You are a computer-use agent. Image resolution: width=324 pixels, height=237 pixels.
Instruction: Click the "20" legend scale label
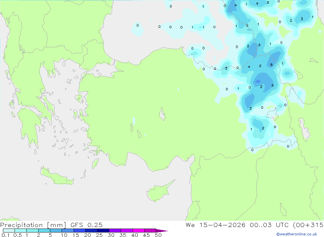point(87,235)
